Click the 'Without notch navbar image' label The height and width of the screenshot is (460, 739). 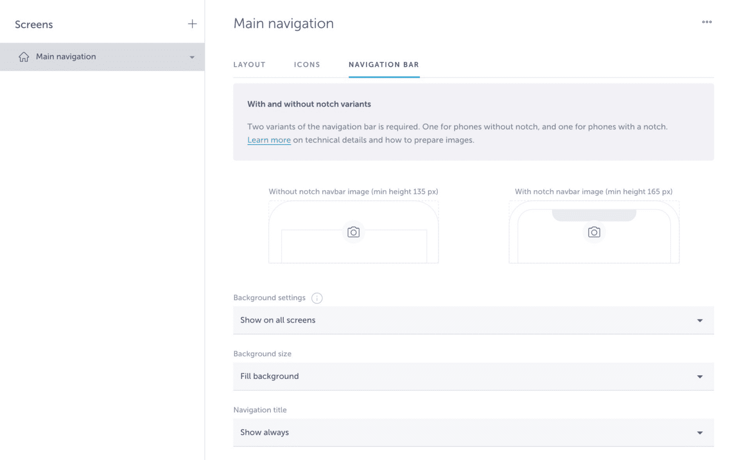point(353,191)
